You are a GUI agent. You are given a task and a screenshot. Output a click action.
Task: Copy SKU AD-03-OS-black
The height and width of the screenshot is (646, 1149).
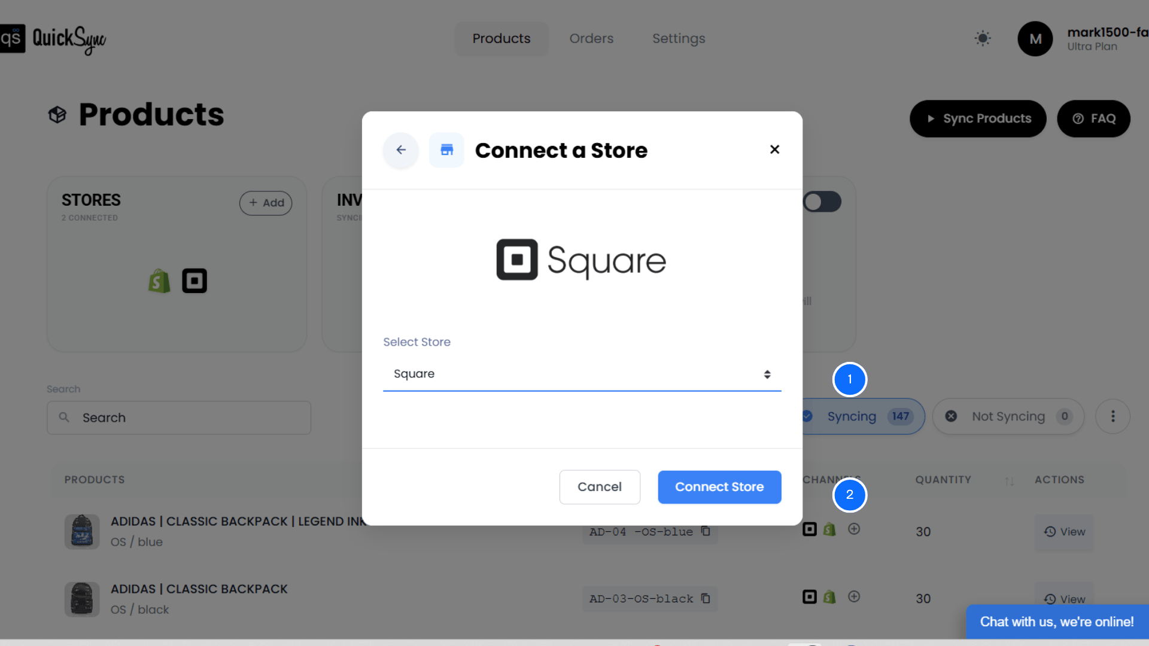[x=706, y=599]
